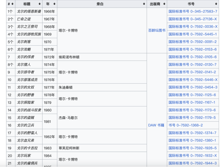This screenshot has height=167, width=220.
Task: Open ISBN link 0-345-27583-7
Action: 192,11
